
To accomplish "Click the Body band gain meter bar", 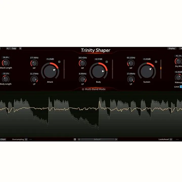I will tap(112, 69).
